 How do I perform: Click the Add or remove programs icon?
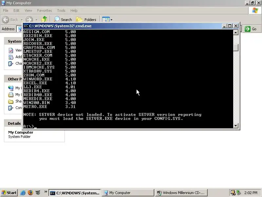pos(11,57)
